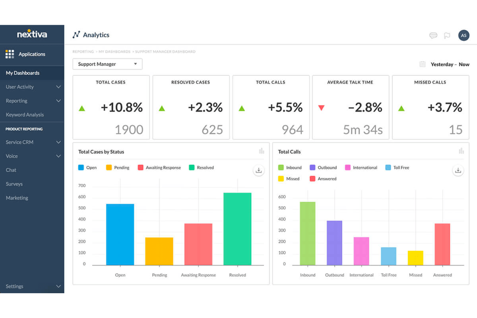Screen dimensions: 477x318
Task: Switch to My Dashboards in the sidebar
Action: click(23, 73)
